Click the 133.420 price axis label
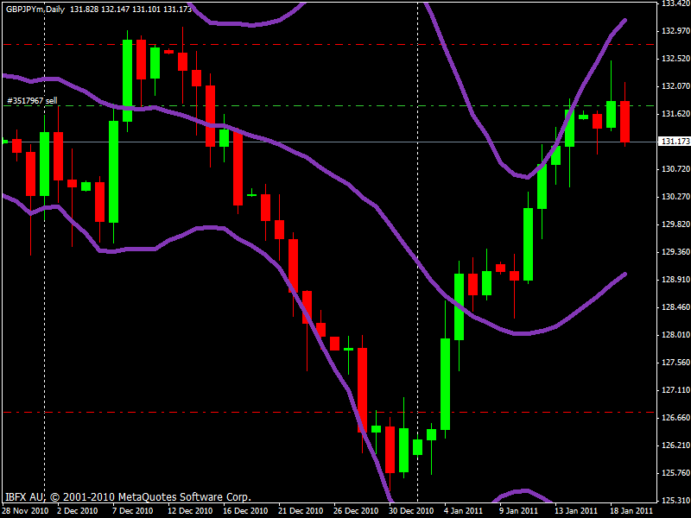Screen dimensions: 691x518 pos(676,3)
